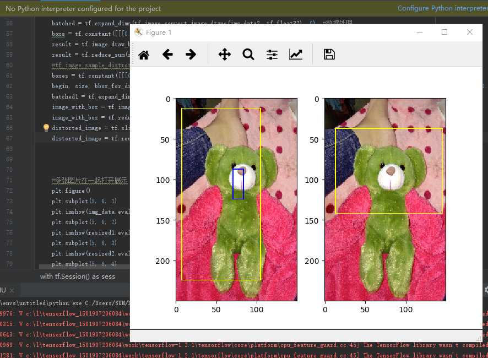The width and height of the screenshot is (488, 358).
Task: Click the 'with tf.Session() as sess' breadcrumb
Action: click(x=78, y=276)
